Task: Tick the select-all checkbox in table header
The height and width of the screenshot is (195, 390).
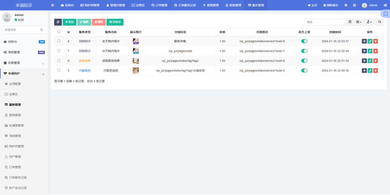Action: (59, 32)
